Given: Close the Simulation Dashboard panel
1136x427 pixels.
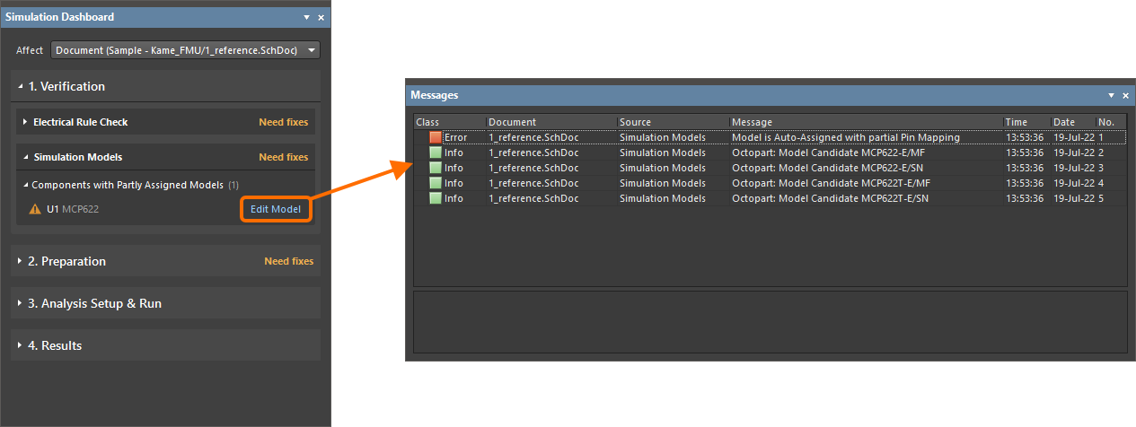Looking at the screenshot, I should pos(321,17).
